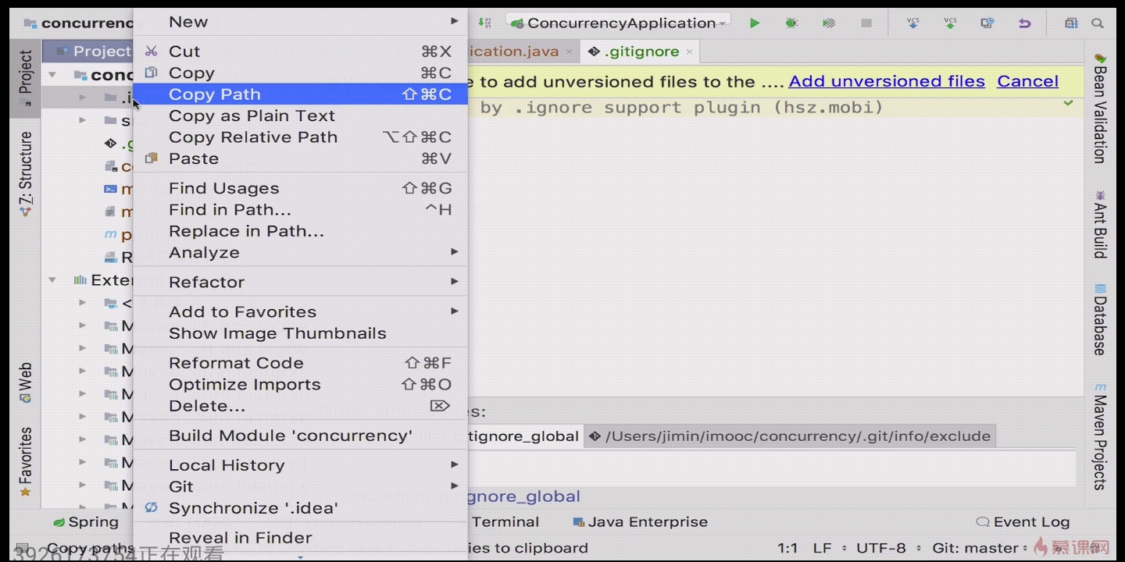Open the Git: master branch dropdown
Image resolution: width=1125 pixels, height=562 pixels.
point(980,548)
